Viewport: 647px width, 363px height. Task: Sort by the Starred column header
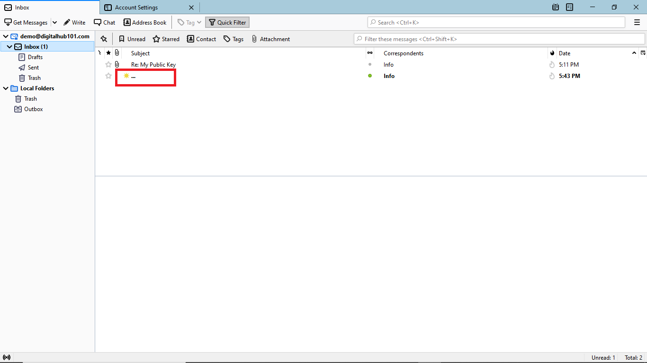[108, 53]
